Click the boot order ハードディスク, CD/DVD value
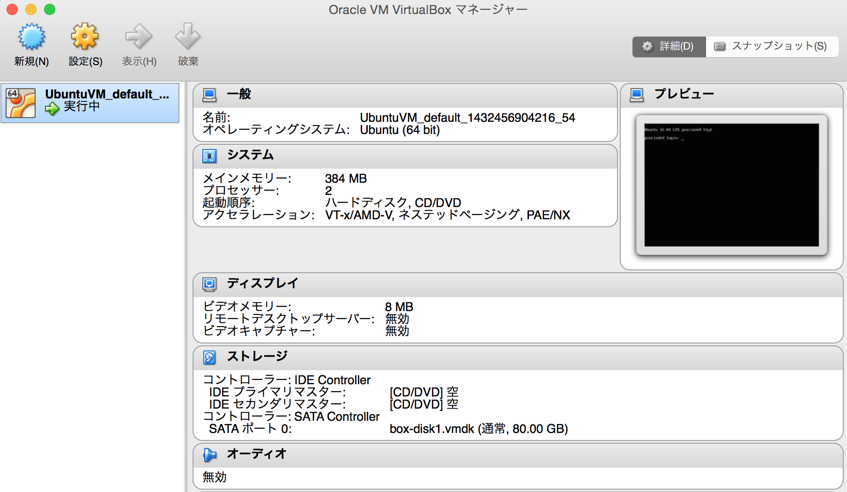 click(x=393, y=203)
